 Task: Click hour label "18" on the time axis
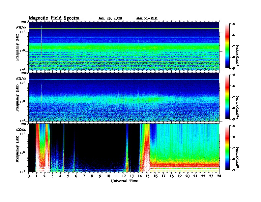[171, 176]
